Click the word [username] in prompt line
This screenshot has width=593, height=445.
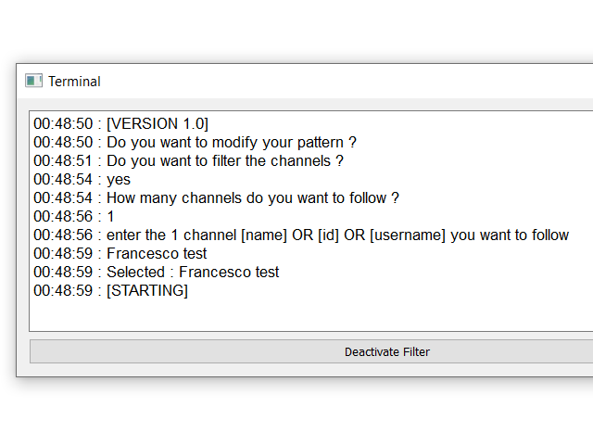point(408,235)
